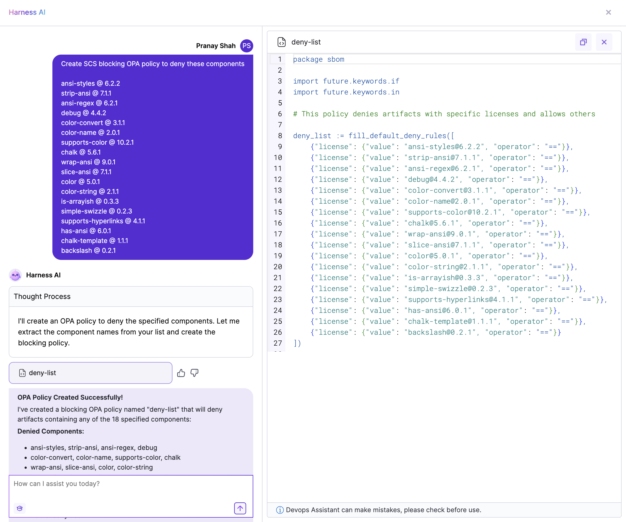Click the strip-ansi@7.1.1 rule line

pyautogui.click(x=439, y=158)
